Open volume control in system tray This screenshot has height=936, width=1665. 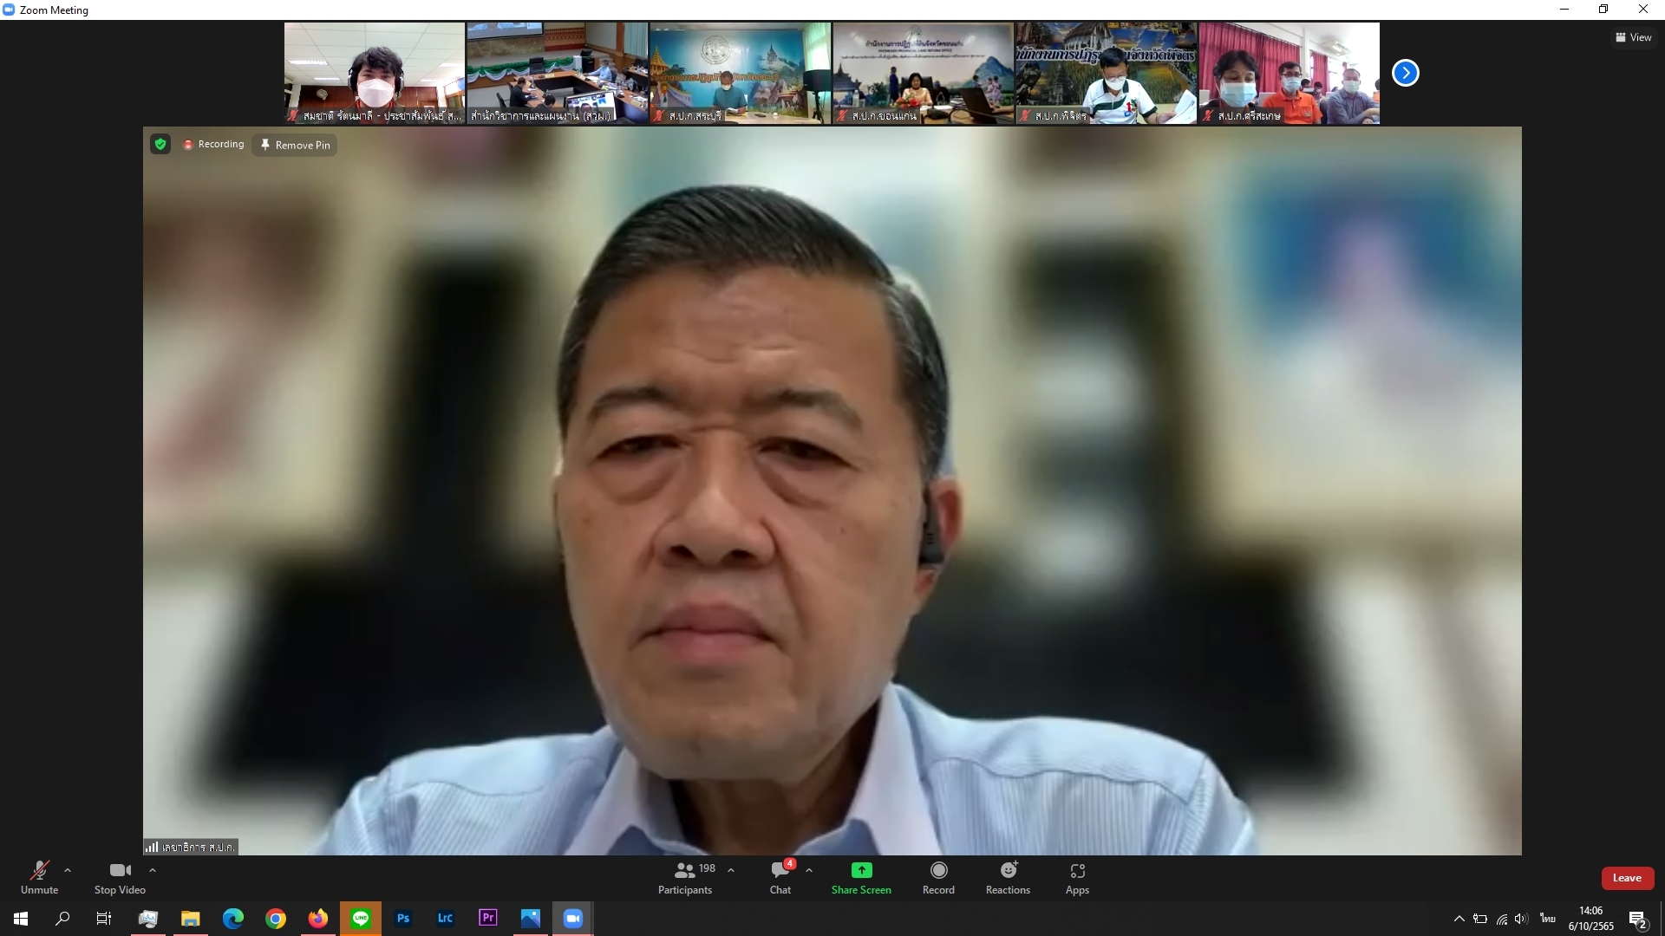(1521, 919)
